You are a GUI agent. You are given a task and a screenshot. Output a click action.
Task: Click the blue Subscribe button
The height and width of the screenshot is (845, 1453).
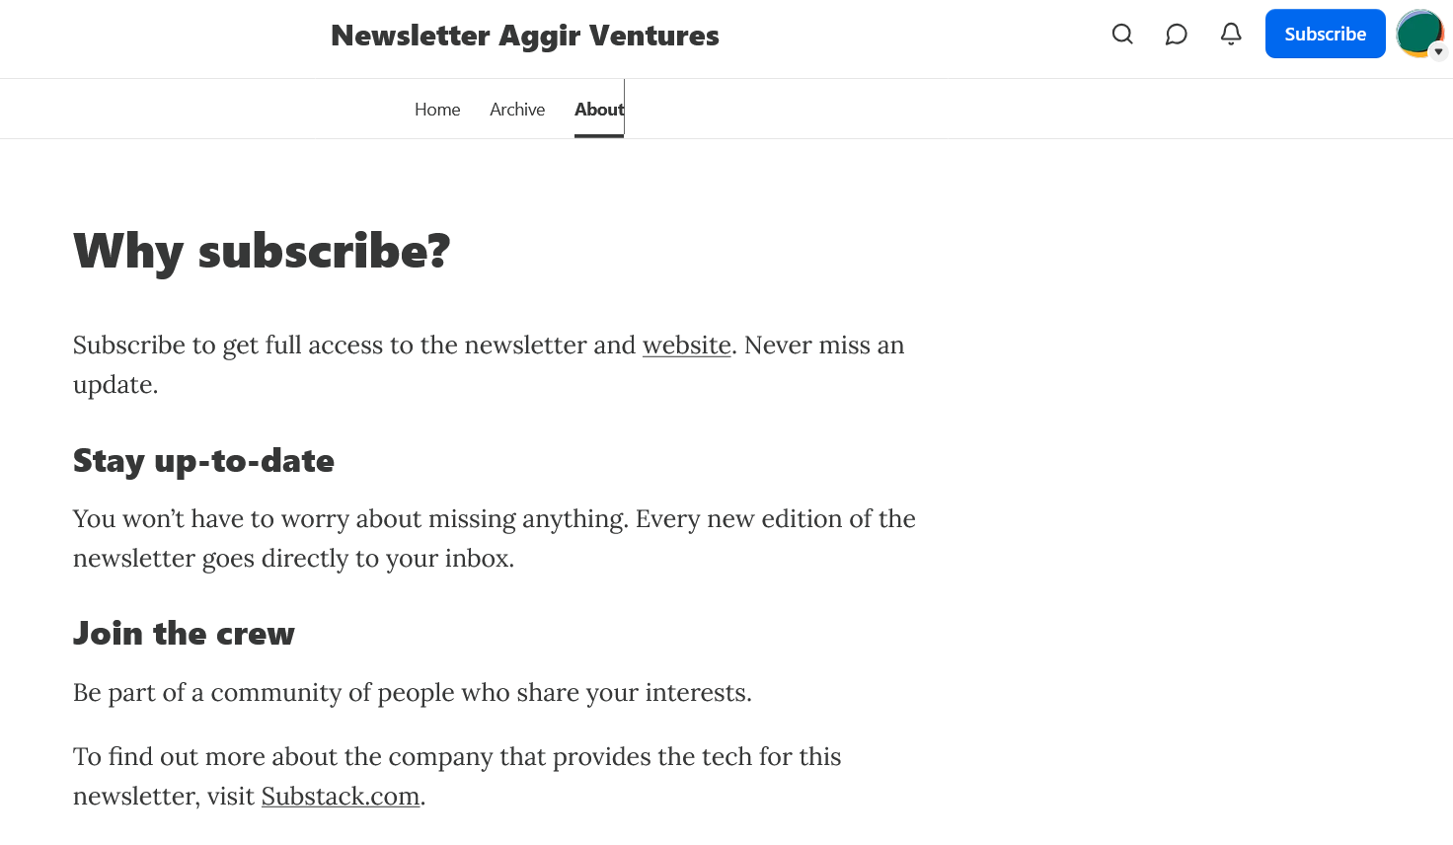[1326, 34]
